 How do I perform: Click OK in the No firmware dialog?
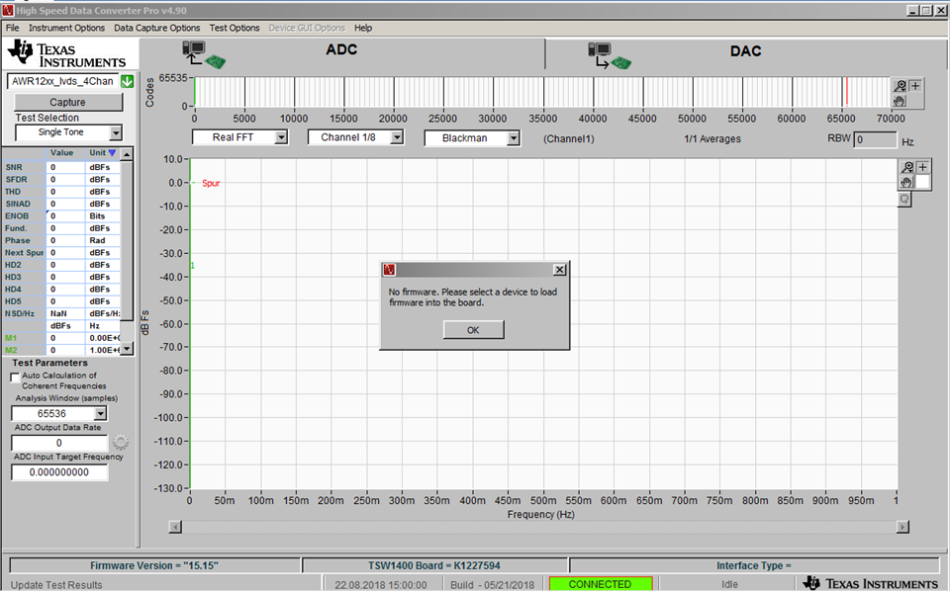pyautogui.click(x=473, y=330)
